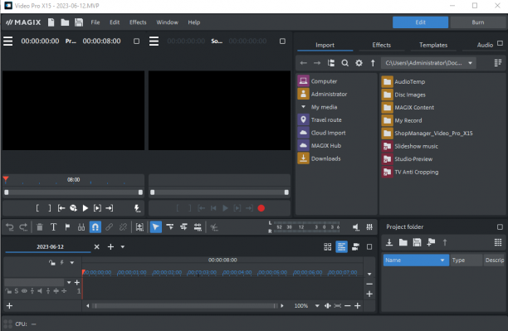Click the New project icon
The height and width of the screenshot is (331, 508).
pos(51,22)
